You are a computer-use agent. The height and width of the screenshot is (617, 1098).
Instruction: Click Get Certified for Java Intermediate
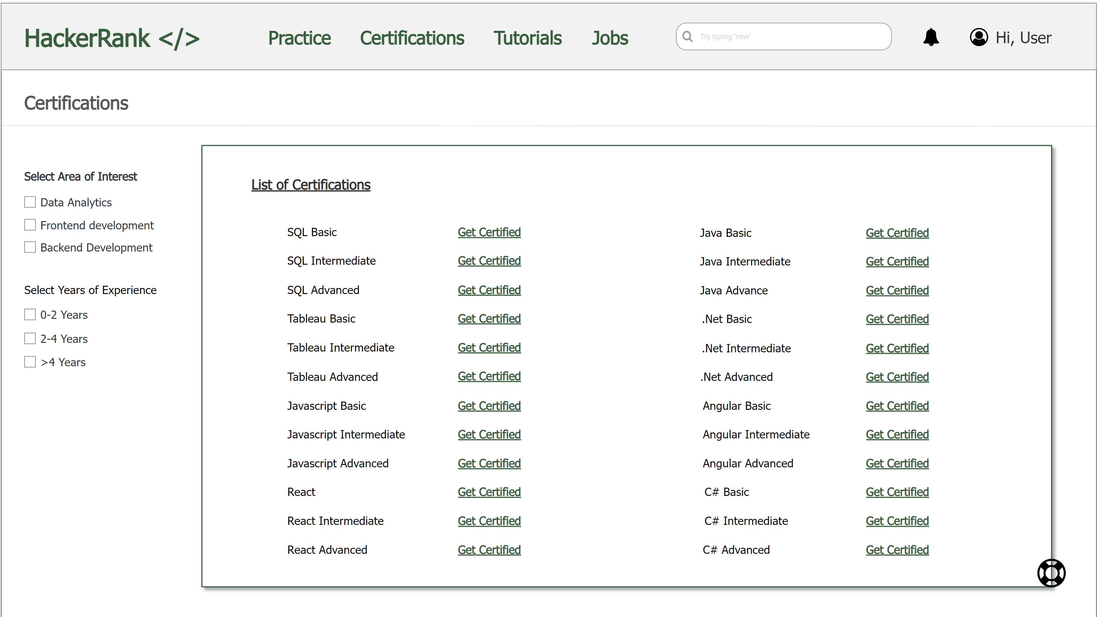pyautogui.click(x=897, y=261)
